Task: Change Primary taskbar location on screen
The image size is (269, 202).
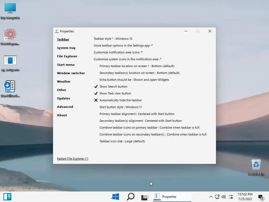Action: tap(137, 66)
